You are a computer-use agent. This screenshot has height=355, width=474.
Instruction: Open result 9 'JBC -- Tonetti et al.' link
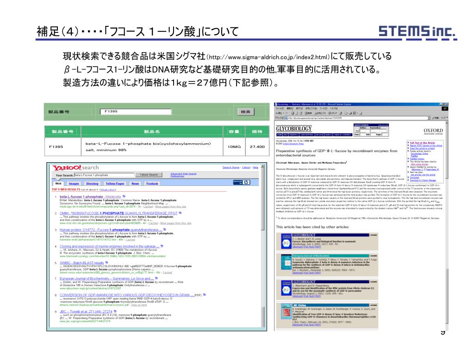86,312
